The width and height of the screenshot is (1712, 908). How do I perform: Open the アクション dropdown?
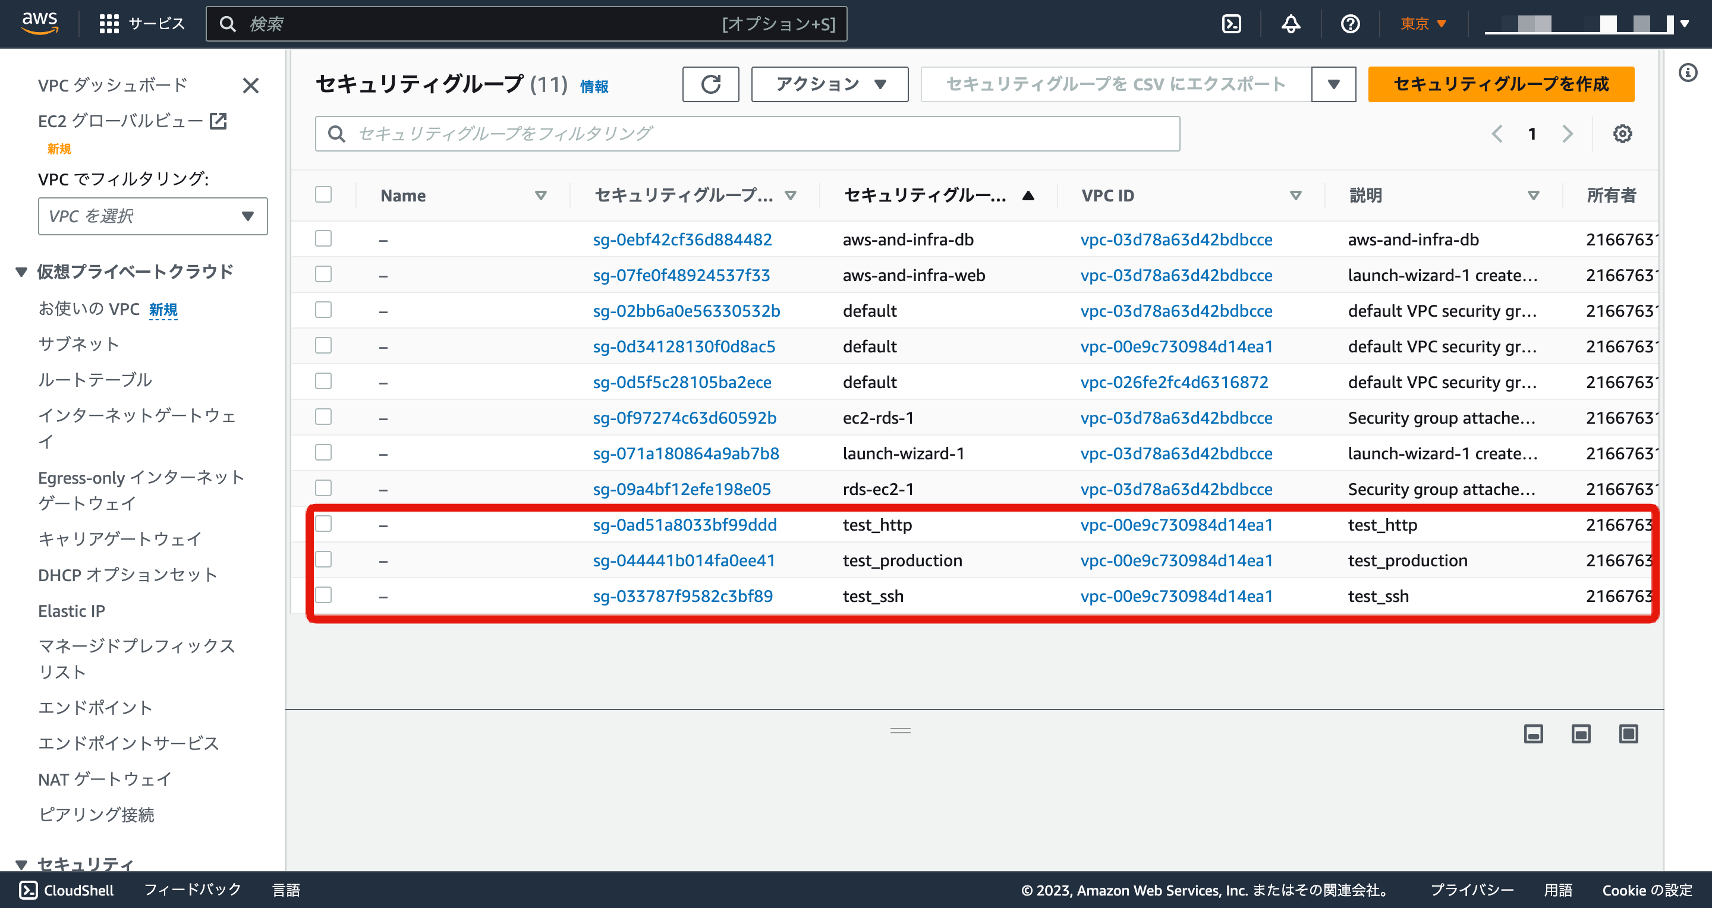pos(829,84)
